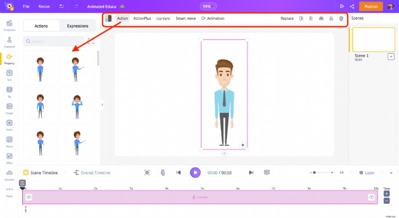Click the character track left transition handle
This screenshot has height=218, width=399.
pyautogui.click(x=29, y=197)
